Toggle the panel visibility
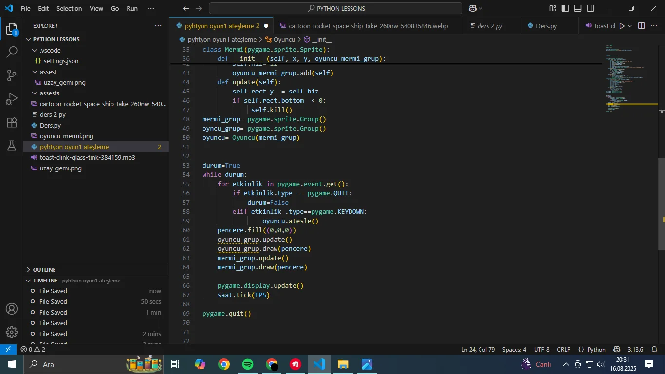 (577, 8)
